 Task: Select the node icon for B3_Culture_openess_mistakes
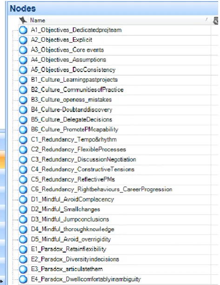pyautogui.click(x=23, y=99)
